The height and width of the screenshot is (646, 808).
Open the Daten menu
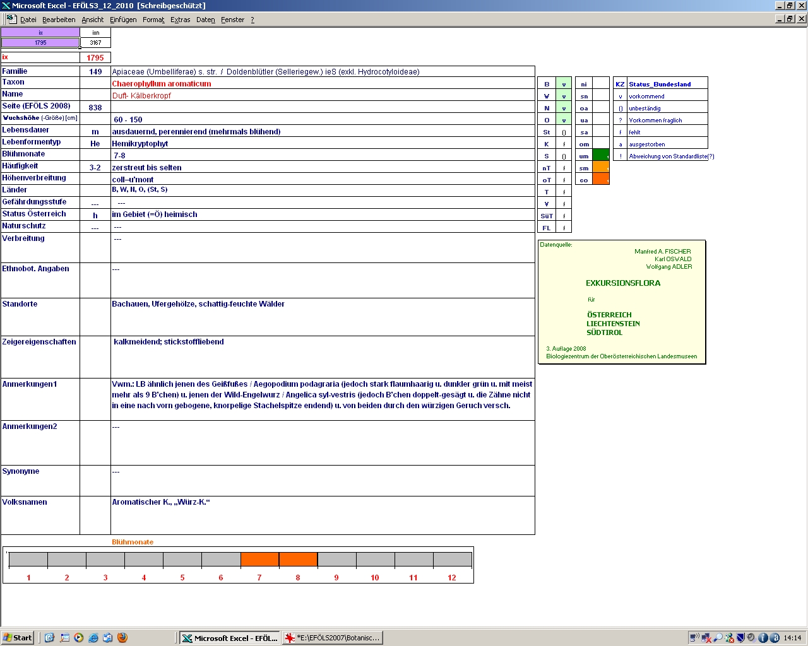tap(206, 20)
